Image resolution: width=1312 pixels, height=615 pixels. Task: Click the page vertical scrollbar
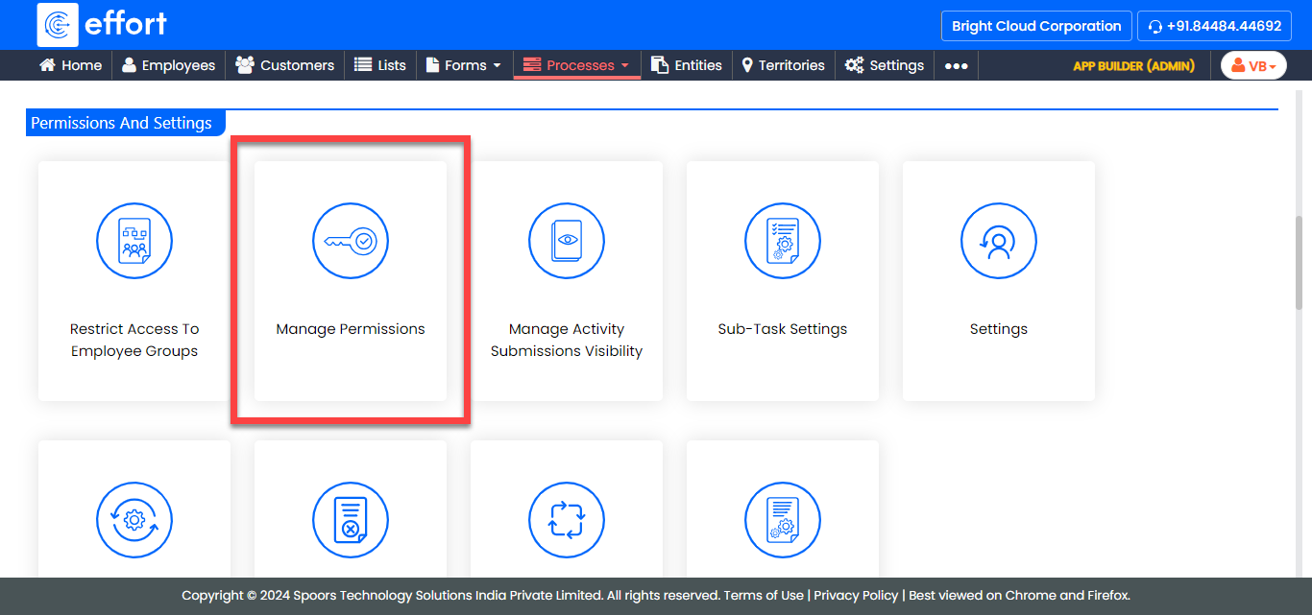[x=1300, y=261]
